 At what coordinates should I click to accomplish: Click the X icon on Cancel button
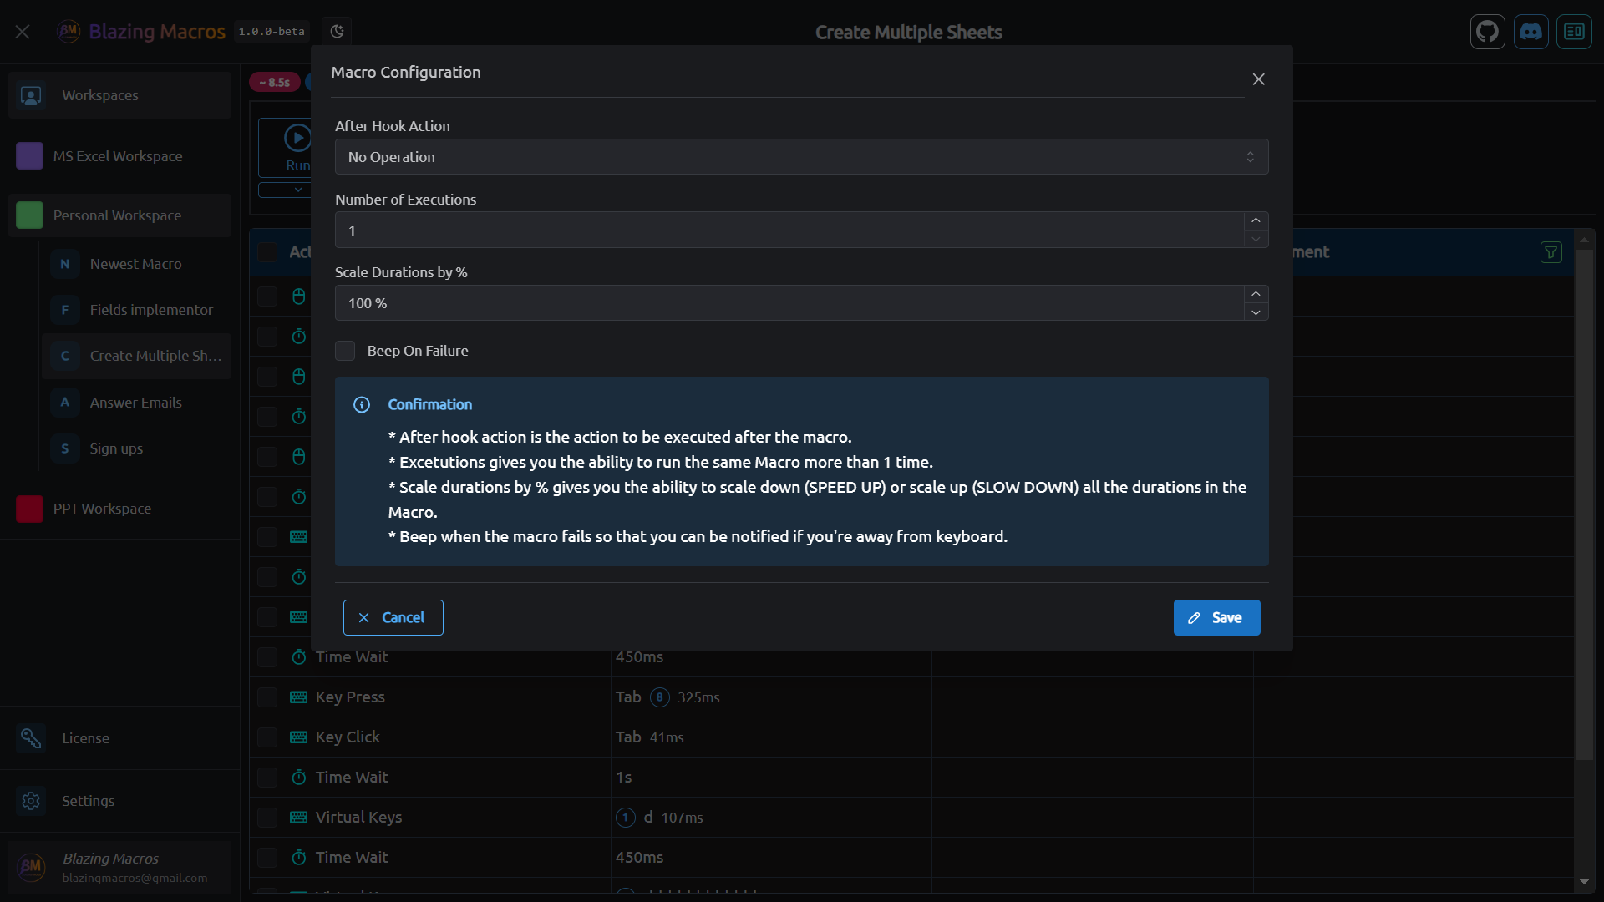[364, 618]
